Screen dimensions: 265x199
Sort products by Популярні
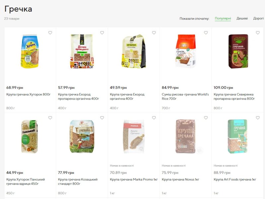(x=223, y=19)
